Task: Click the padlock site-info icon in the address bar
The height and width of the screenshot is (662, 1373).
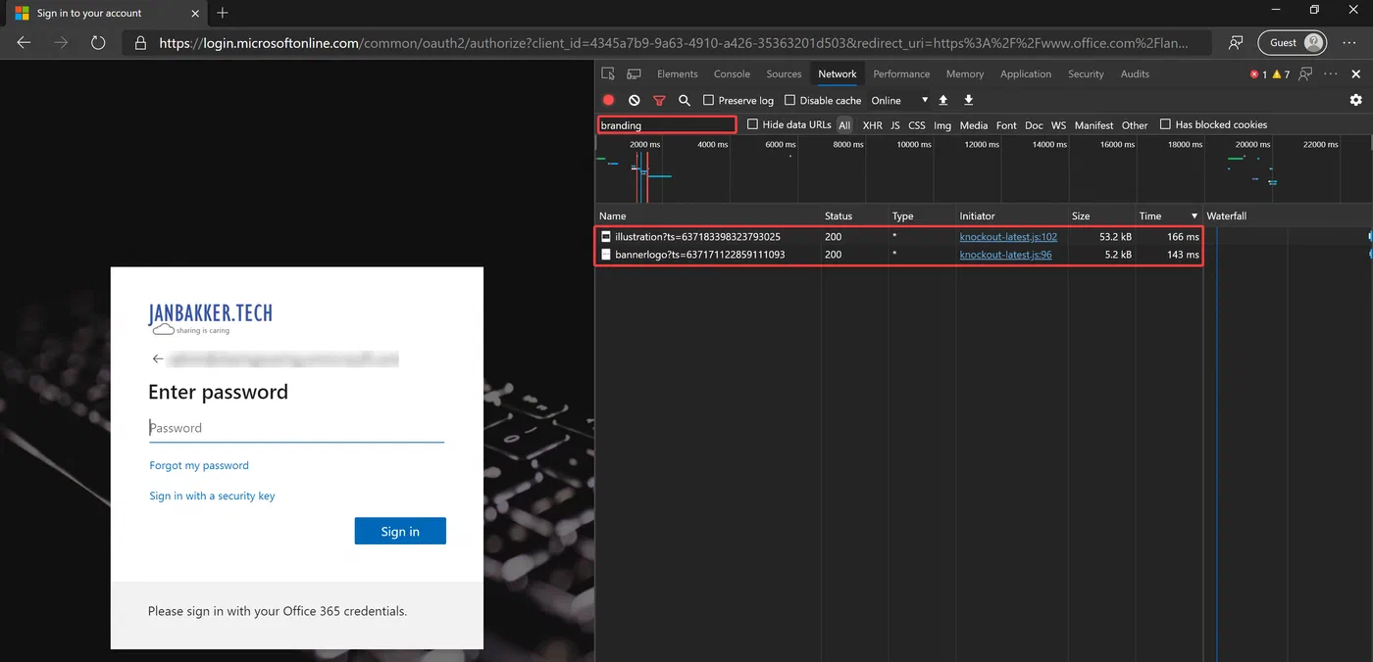Action: click(x=140, y=43)
